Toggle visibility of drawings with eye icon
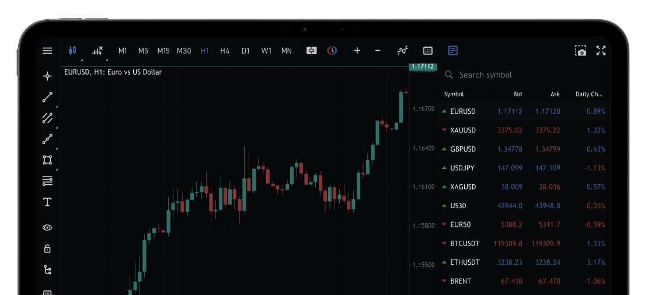This screenshot has height=295, width=648. 47,227
